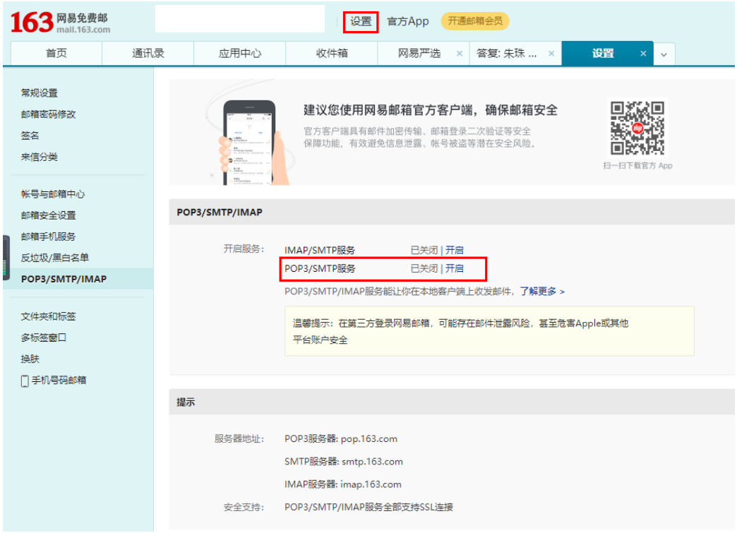
Task: Click the banner headline 建议您使用网易邮箱官方客户端
Action: point(430,110)
